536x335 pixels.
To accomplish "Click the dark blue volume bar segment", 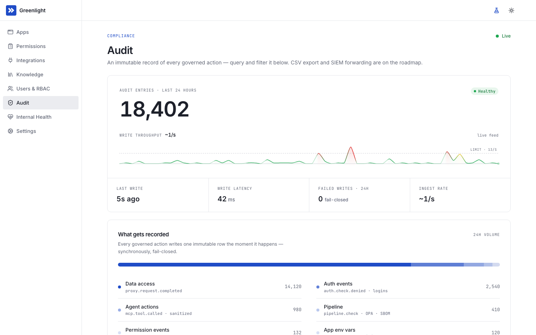I will pyautogui.click(x=264, y=265).
